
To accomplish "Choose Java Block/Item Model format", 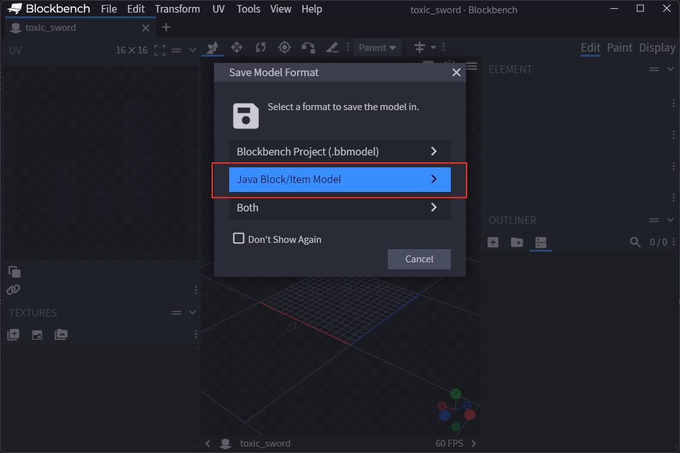I will tap(339, 179).
